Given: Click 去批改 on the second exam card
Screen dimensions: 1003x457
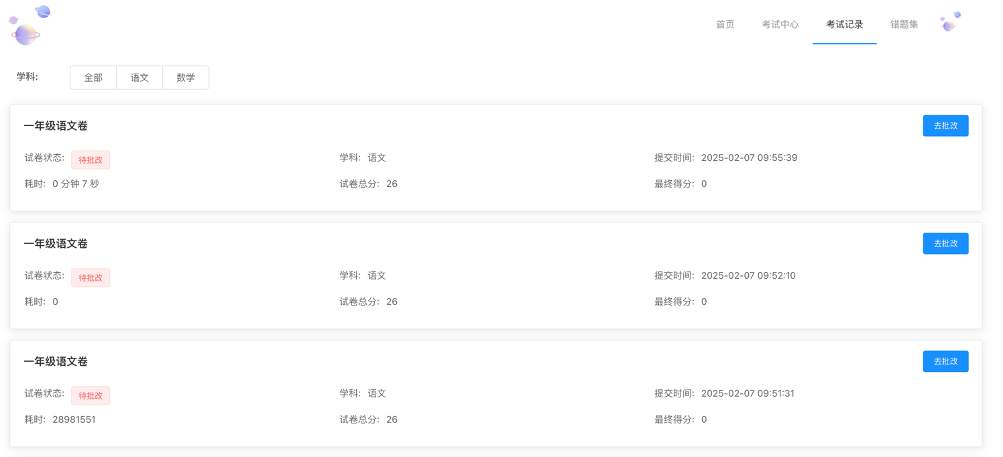Looking at the screenshot, I should 945,243.
